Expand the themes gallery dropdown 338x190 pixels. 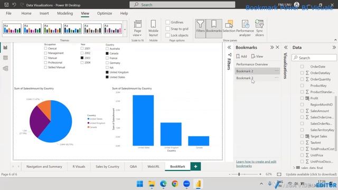point(125,30)
